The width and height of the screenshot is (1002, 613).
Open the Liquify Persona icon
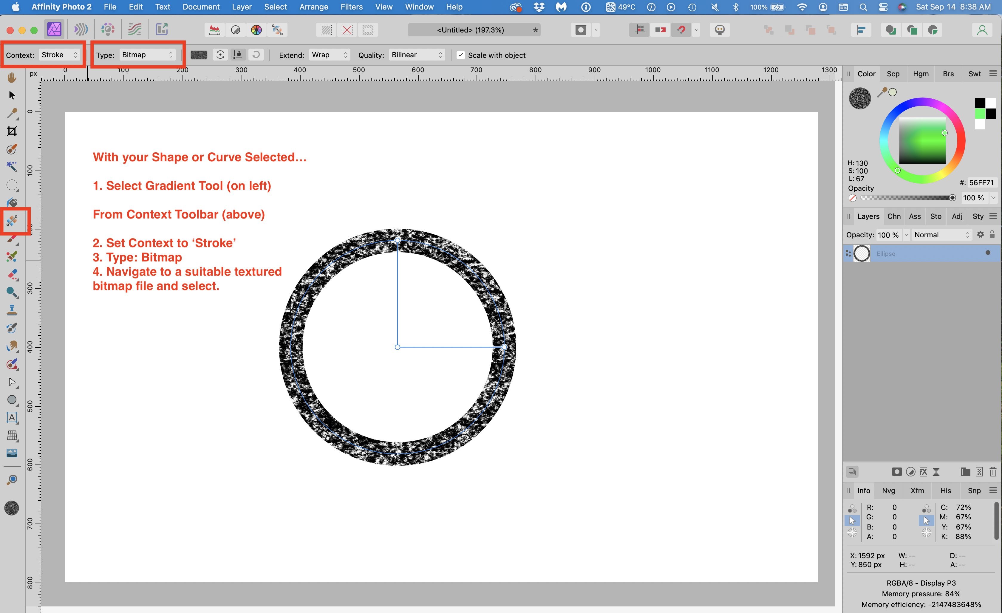[x=81, y=29]
